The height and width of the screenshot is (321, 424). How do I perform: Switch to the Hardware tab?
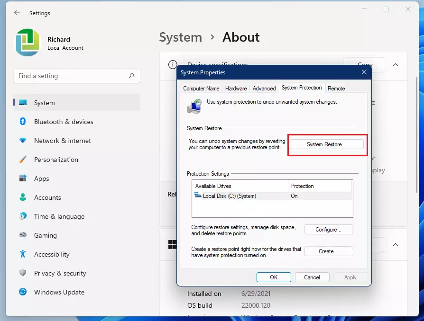[x=236, y=89]
